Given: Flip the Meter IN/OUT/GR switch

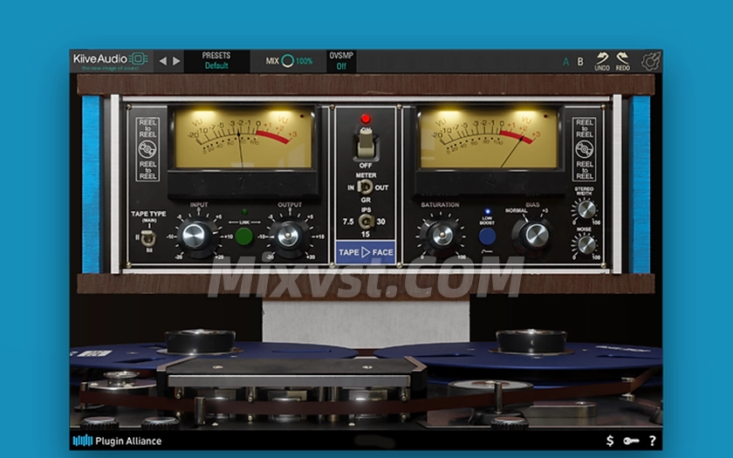Looking at the screenshot, I should point(365,188).
